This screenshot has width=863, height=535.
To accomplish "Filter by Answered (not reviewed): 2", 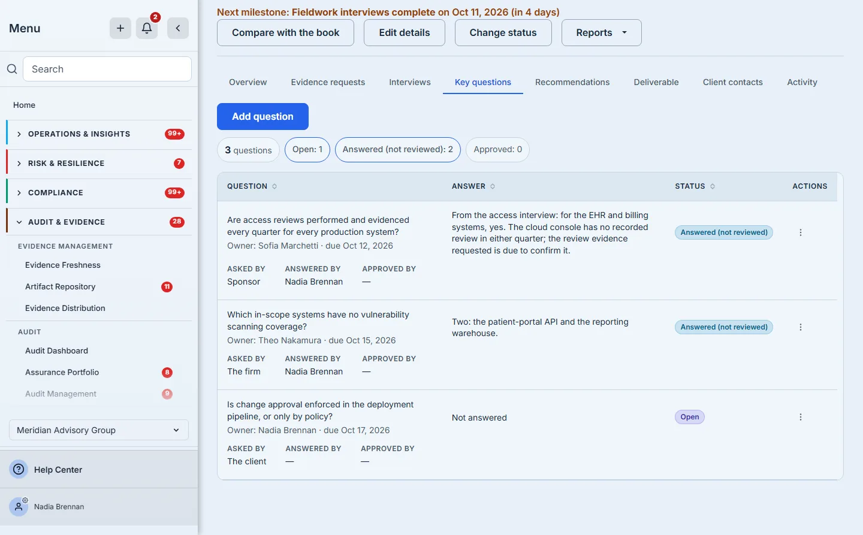I will 397,149.
